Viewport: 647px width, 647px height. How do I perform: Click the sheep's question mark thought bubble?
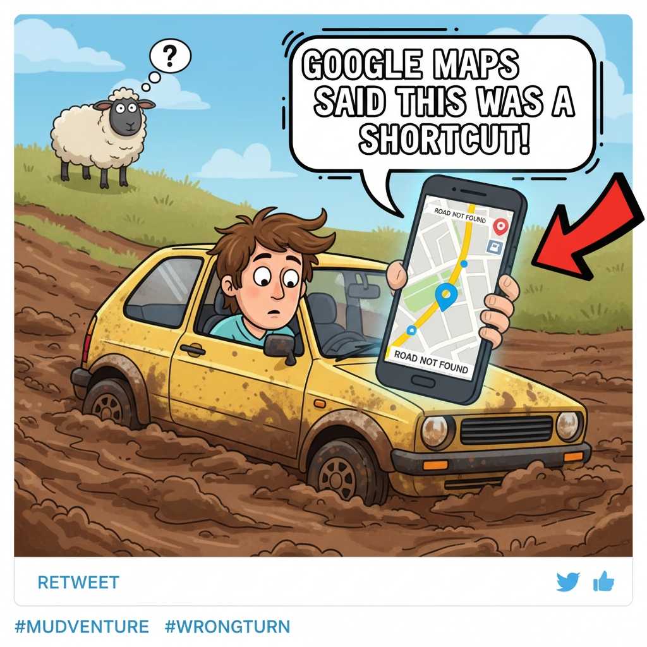click(x=170, y=56)
